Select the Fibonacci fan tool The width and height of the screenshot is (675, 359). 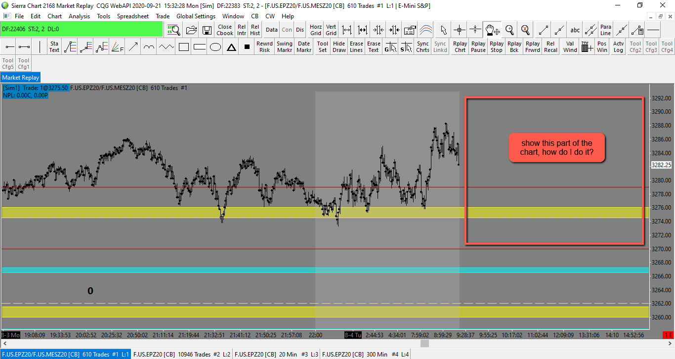click(118, 47)
